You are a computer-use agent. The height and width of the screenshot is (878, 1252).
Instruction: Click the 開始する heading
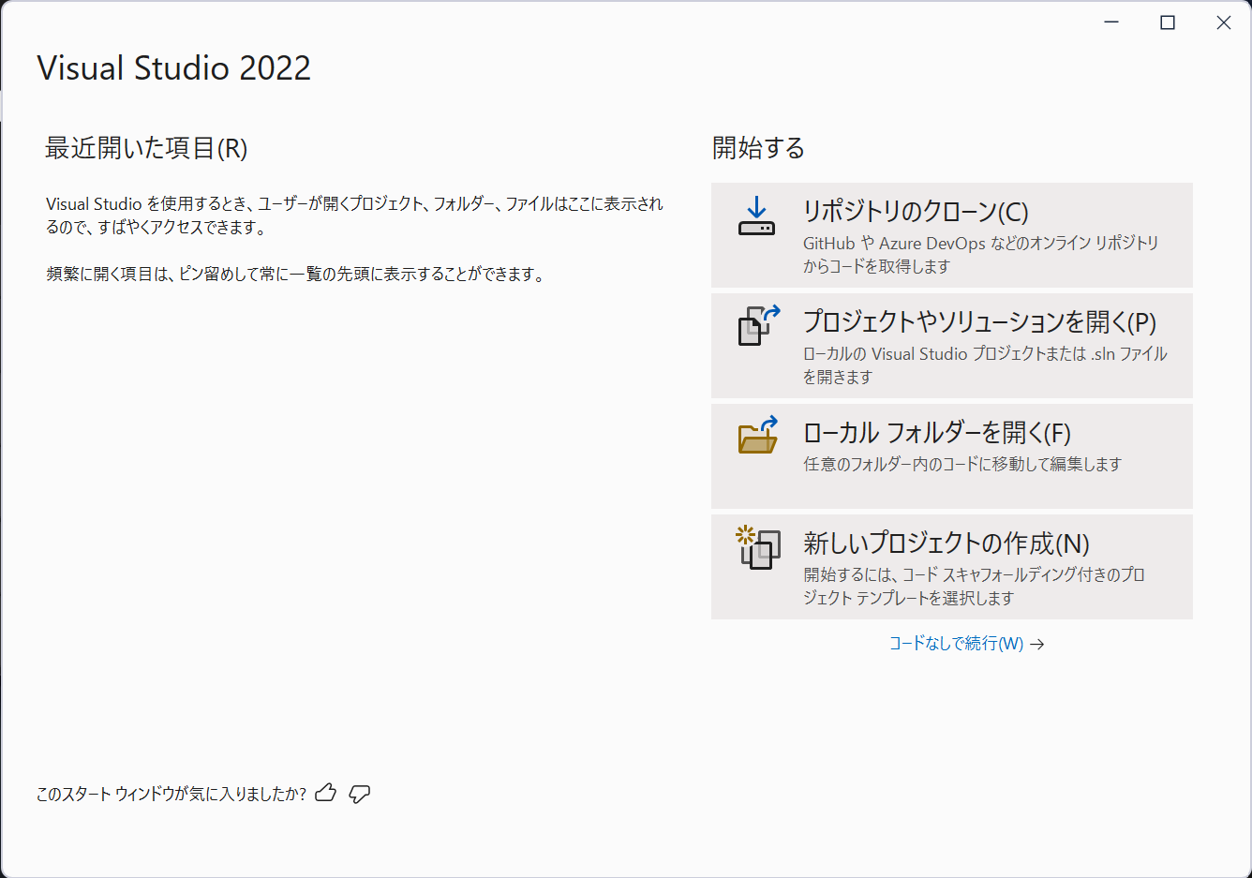pyautogui.click(x=758, y=148)
